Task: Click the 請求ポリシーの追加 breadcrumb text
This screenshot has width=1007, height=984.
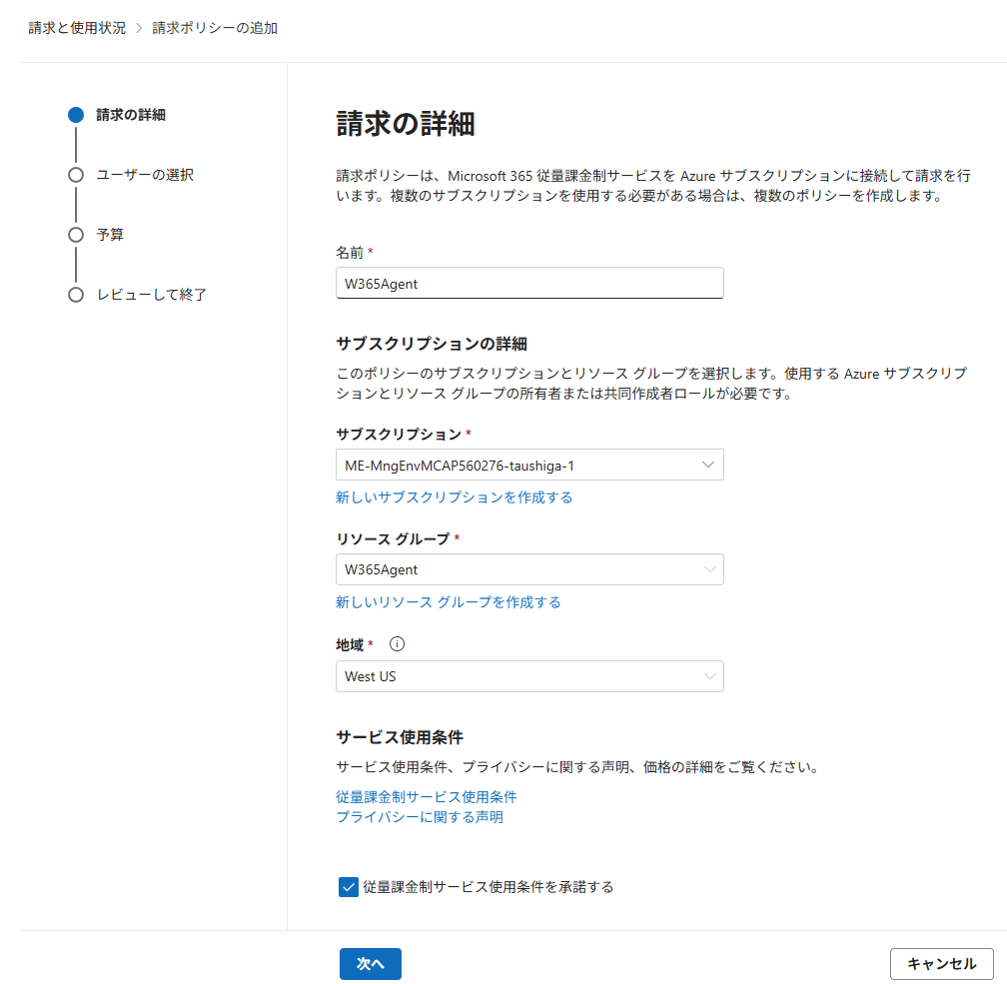Action: pyautogui.click(x=215, y=28)
